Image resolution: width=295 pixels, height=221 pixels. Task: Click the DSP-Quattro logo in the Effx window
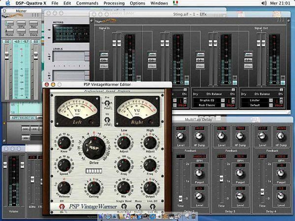105,21
